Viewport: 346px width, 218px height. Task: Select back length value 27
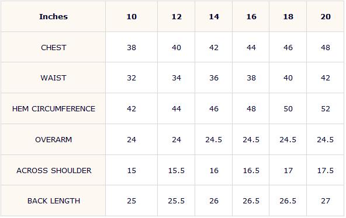[x=326, y=201]
